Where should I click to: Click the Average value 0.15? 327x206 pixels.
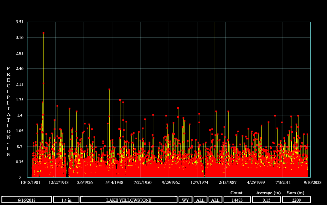[x=266, y=200]
